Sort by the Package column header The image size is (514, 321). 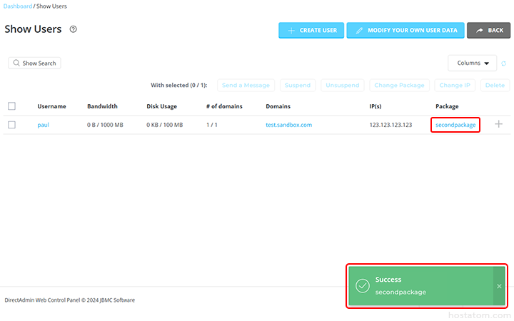point(447,106)
